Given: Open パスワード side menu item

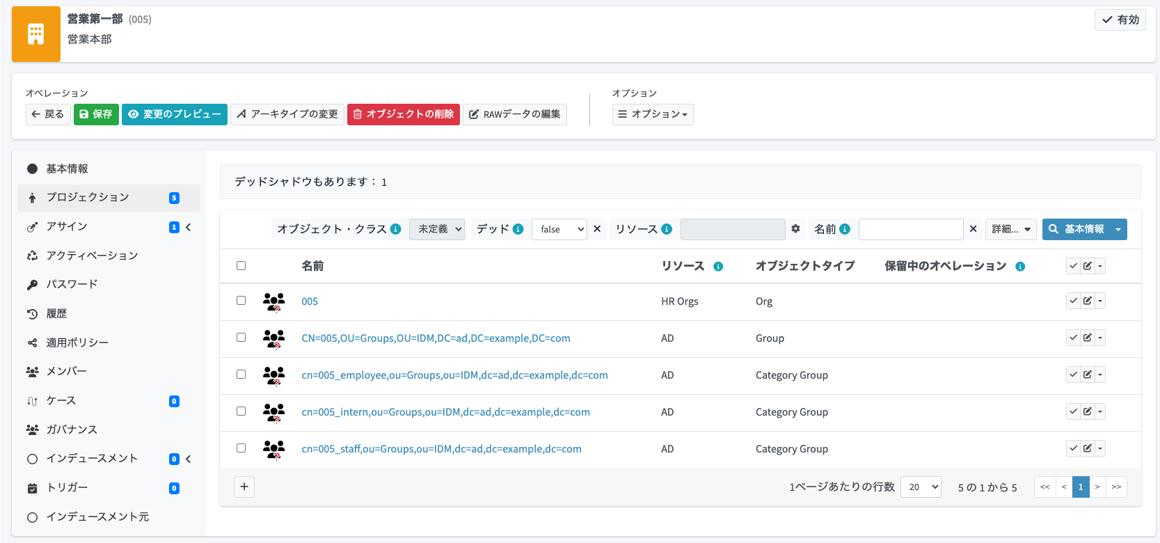Looking at the screenshot, I should coord(109,284).
